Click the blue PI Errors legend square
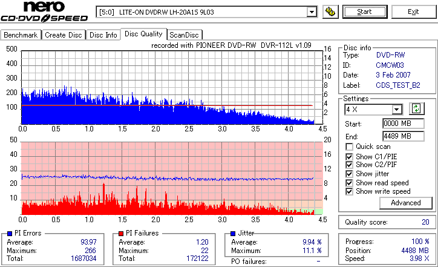The height and width of the screenshot is (267, 438). click(10, 233)
